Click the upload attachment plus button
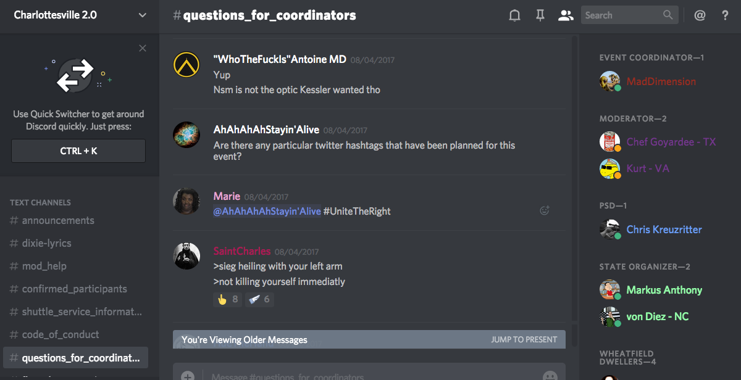Viewport: 741px width, 380px height. pos(188,376)
